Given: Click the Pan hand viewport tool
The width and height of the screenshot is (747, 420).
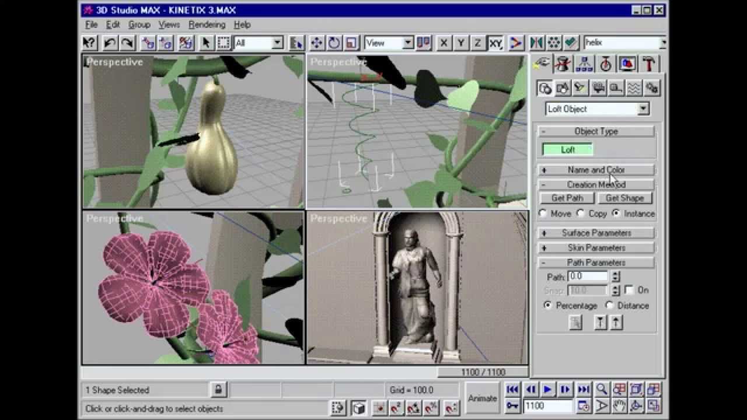Looking at the screenshot, I should click(619, 405).
